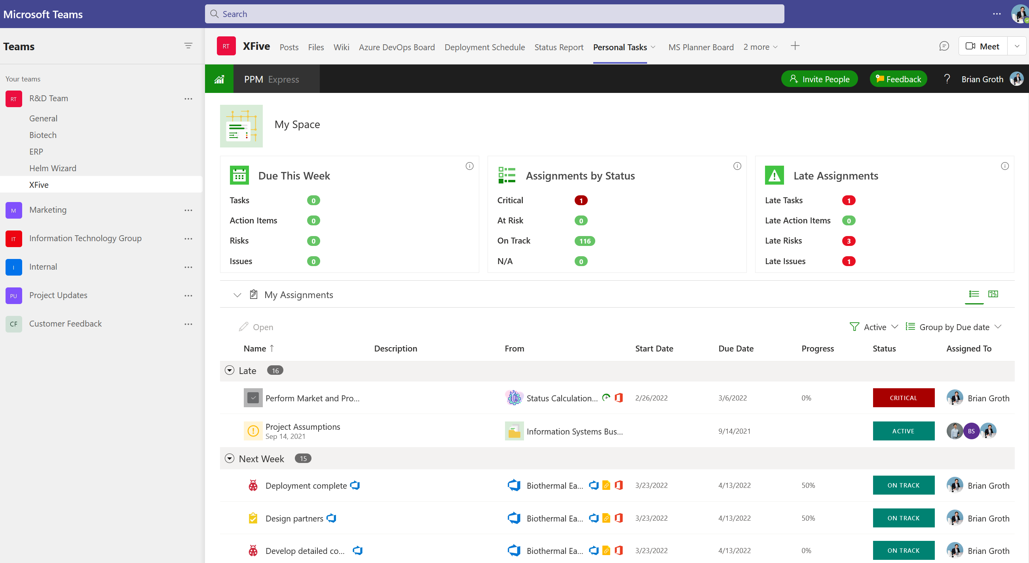Click the Late Risks count 3 badge
Image resolution: width=1029 pixels, height=563 pixels.
849,241
